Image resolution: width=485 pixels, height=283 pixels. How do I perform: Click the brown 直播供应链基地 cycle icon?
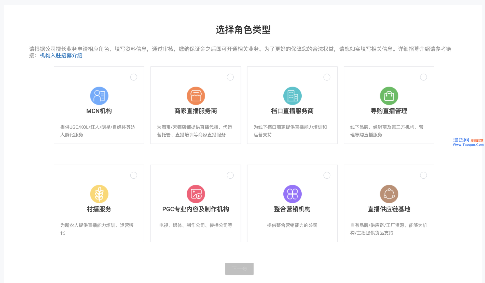coord(389,194)
